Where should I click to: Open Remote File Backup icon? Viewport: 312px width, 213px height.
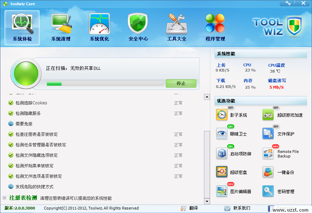[x=268, y=153]
